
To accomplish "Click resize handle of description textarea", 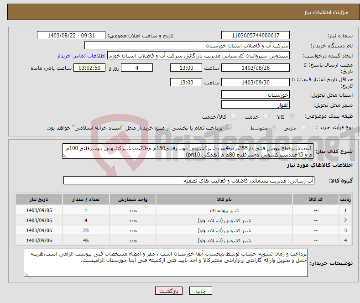I will point(65,157).
